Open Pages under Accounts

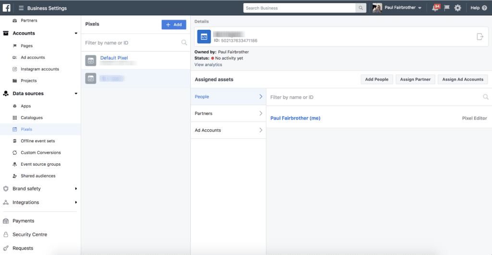[27, 46]
